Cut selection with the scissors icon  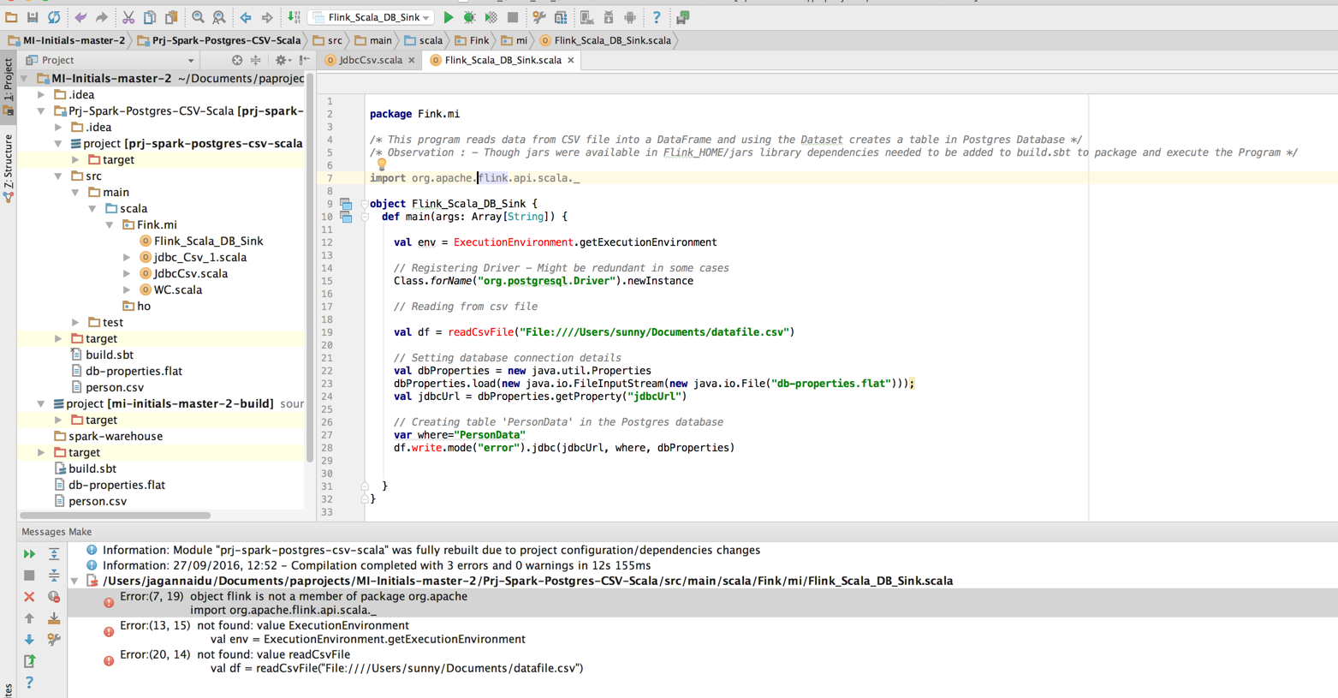(128, 17)
